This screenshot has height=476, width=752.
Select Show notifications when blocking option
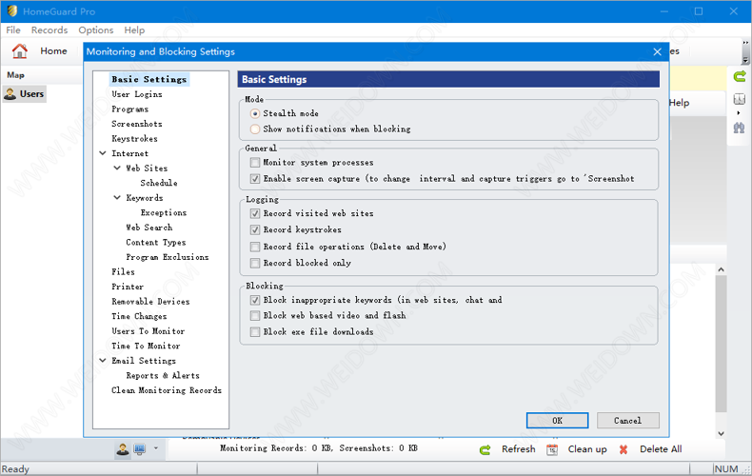(x=255, y=129)
